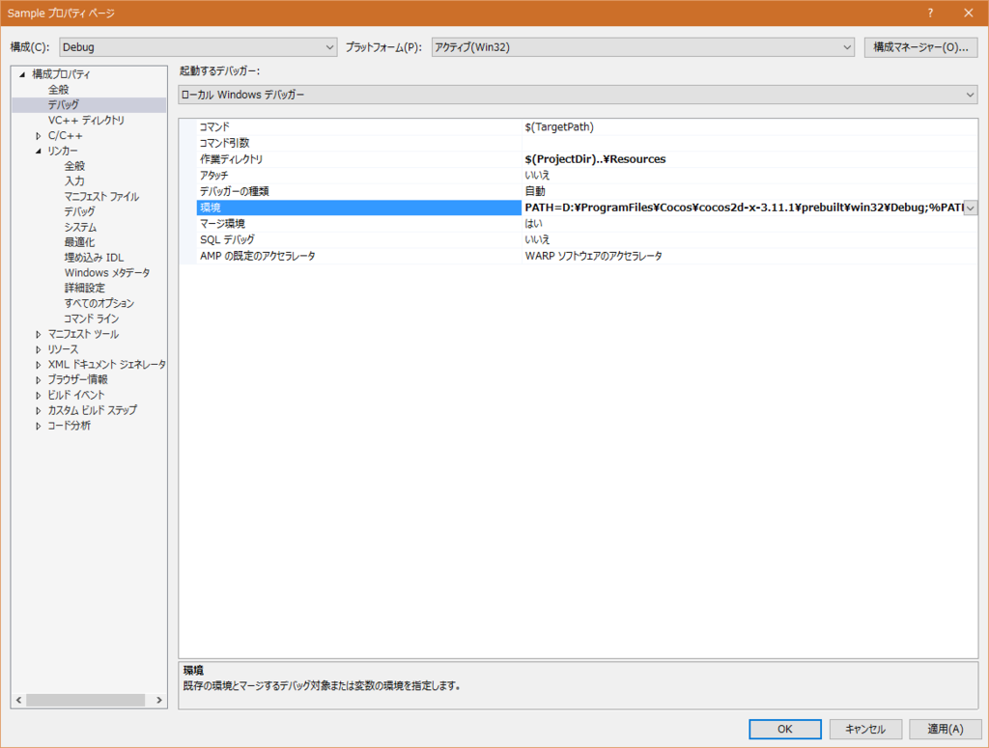Expand the XML ドキュメント ジェネレーター node
Screen dimensions: 989x748
pyautogui.click(x=39, y=364)
